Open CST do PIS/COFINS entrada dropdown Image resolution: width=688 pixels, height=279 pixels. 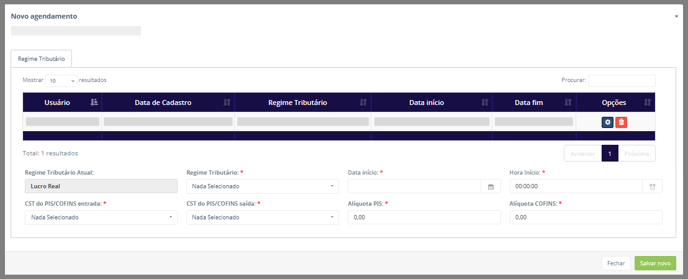click(101, 217)
